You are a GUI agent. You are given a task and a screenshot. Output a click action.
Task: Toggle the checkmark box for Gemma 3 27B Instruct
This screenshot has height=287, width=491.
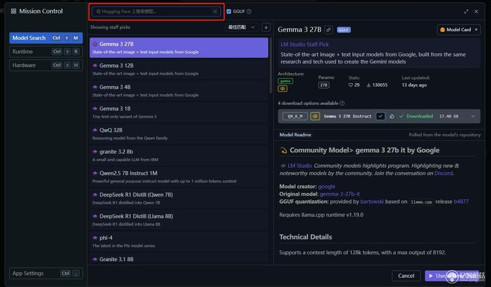(380, 116)
